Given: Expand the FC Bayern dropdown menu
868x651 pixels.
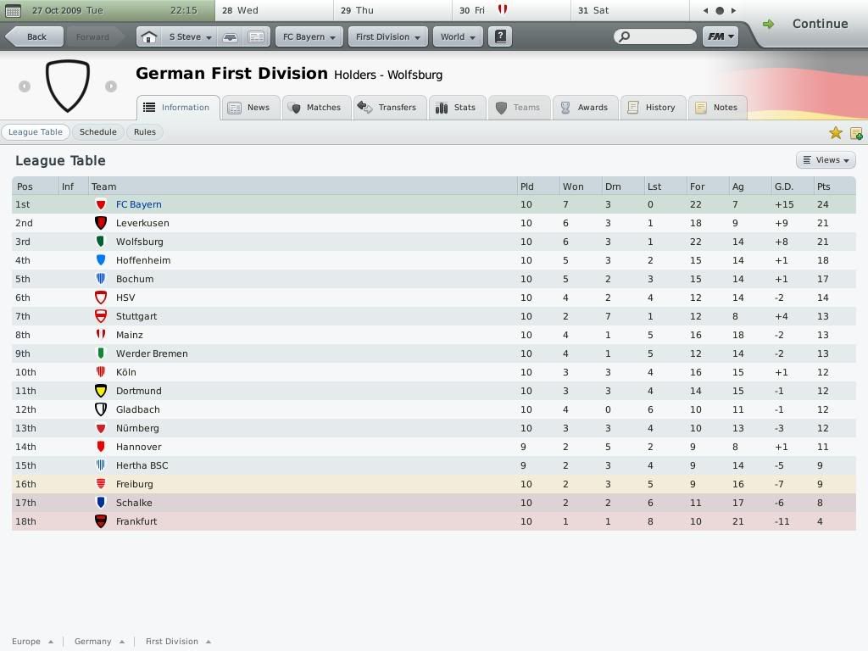Looking at the screenshot, I should pyautogui.click(x=309, y=36).
